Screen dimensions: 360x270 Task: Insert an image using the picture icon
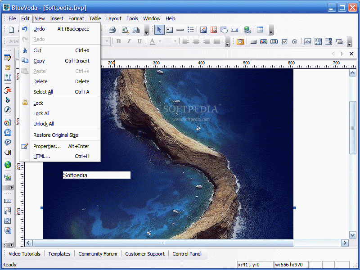[203, 30]
